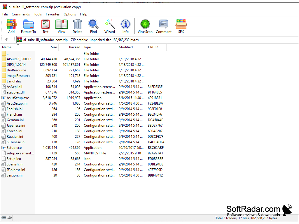Image resolution: width=299 pixels, height=224 pixels.
Task: Sort by the Type column header
Action: coord(99,47)
